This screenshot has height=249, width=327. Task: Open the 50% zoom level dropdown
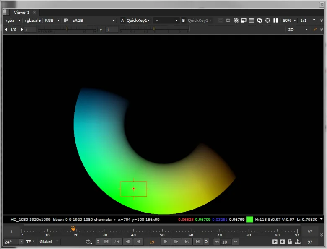tap(289, 21)
